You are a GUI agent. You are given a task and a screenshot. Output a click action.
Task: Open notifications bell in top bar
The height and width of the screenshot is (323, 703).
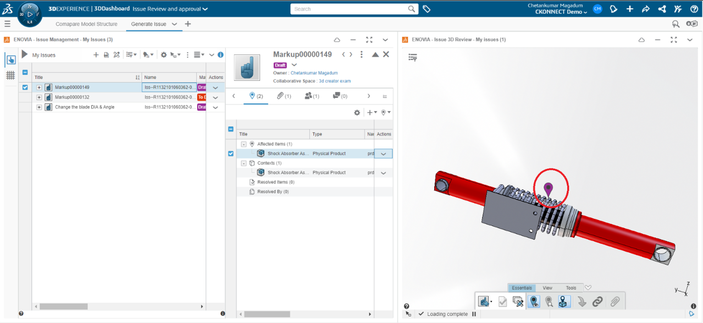click(613, 9)
